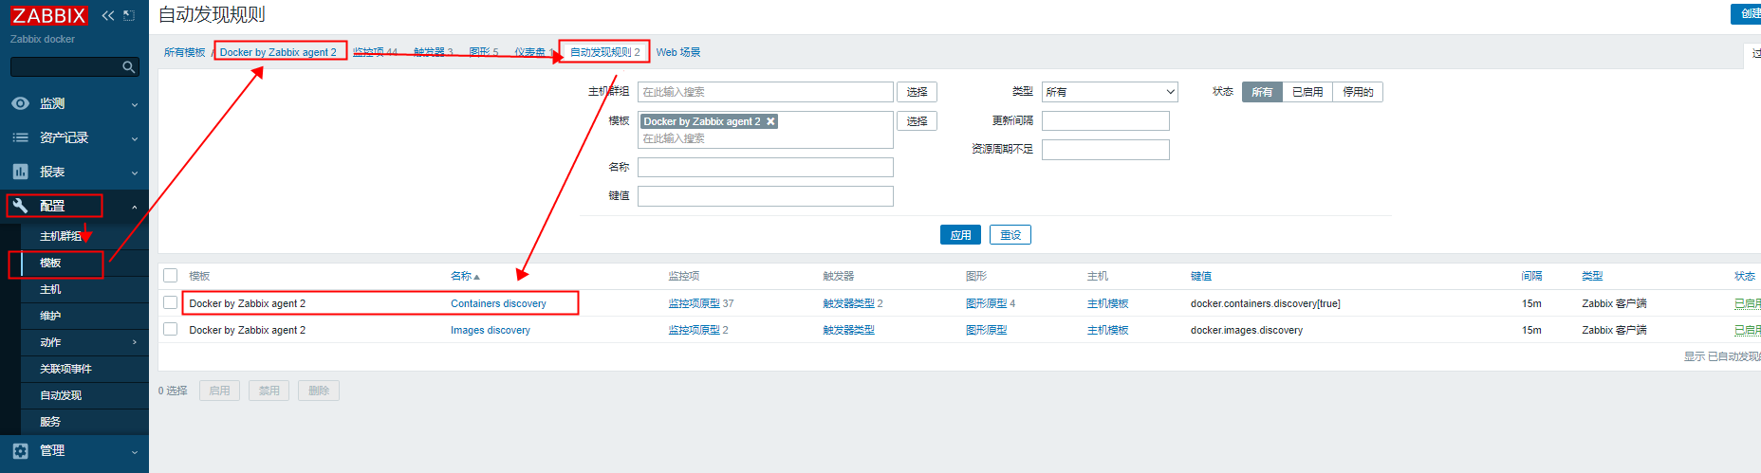Open 主机群组 in the sidebar
This screenshot has width=1761, height=473.
61,236
